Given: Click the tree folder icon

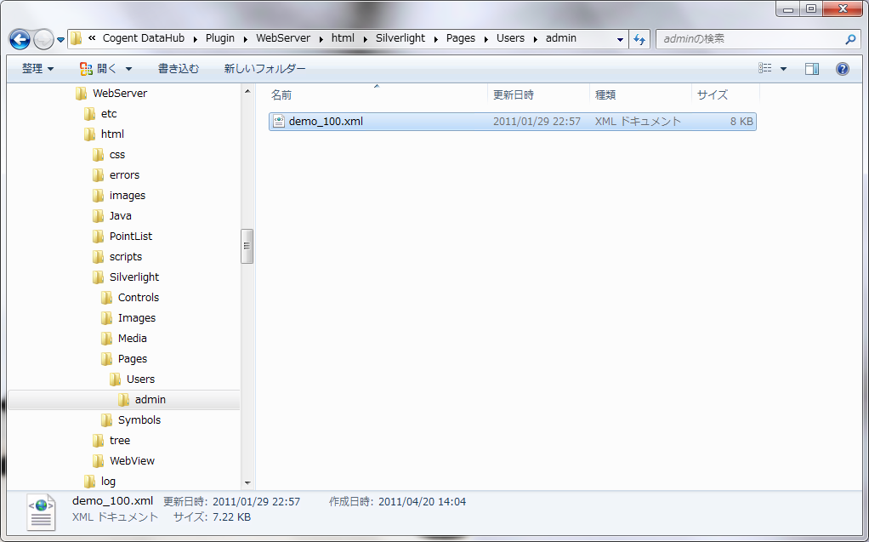Looking at the screenshot, I should click(98, 441).
